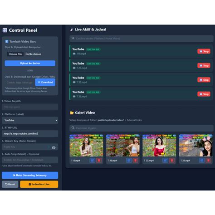Click the Auto Stop minutes field
Screen dimensions: 215x215
30,160
